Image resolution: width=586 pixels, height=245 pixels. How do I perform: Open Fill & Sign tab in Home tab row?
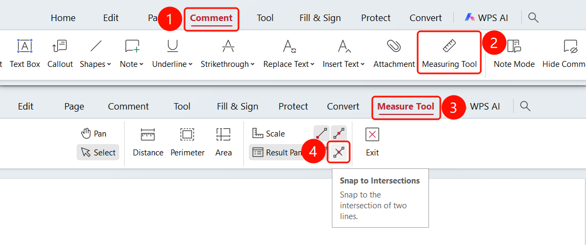pos(320,18)
